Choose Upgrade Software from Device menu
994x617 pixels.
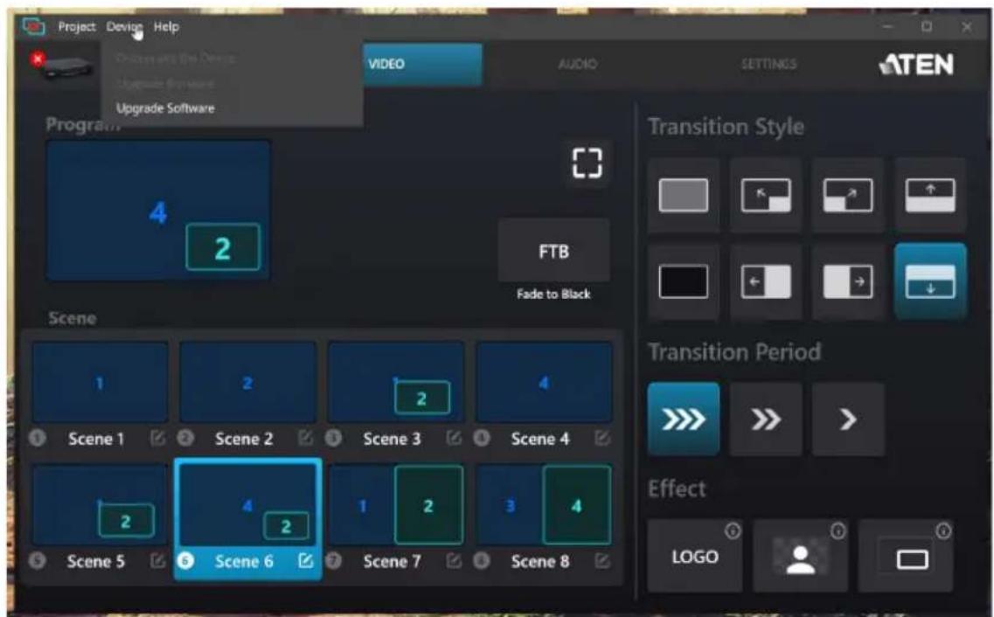pyautogui.click(x=165, y=108)
